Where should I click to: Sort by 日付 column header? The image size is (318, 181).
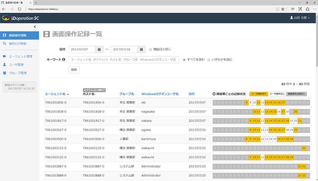pos(192,94)
